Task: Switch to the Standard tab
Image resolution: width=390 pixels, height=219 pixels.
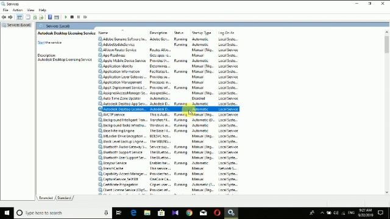Action: coord(64,198)
